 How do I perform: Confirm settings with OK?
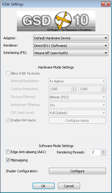[x=43, y=186]
